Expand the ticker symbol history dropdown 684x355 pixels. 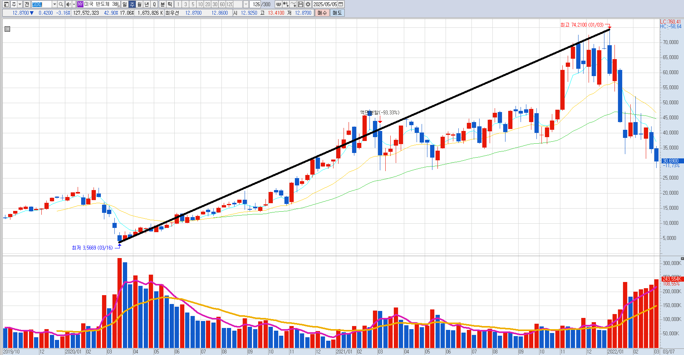pos(54,4)
